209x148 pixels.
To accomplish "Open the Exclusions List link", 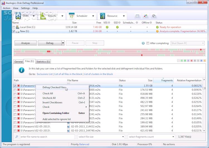I will coord(45,74).
